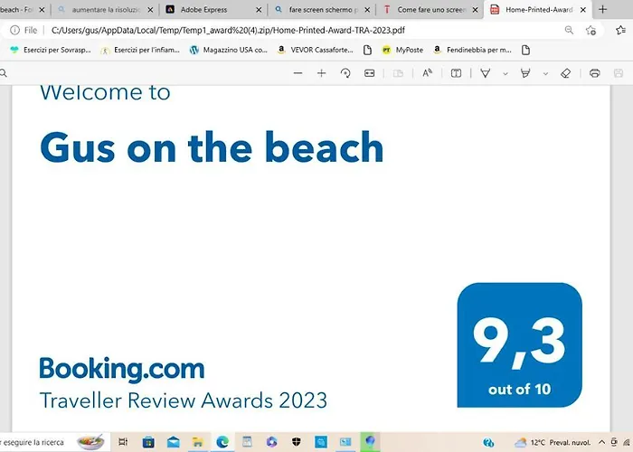Click the Windows taskbar search box
Screen dimensions: 633x452
pyautogui.click(x=54, y=442)
